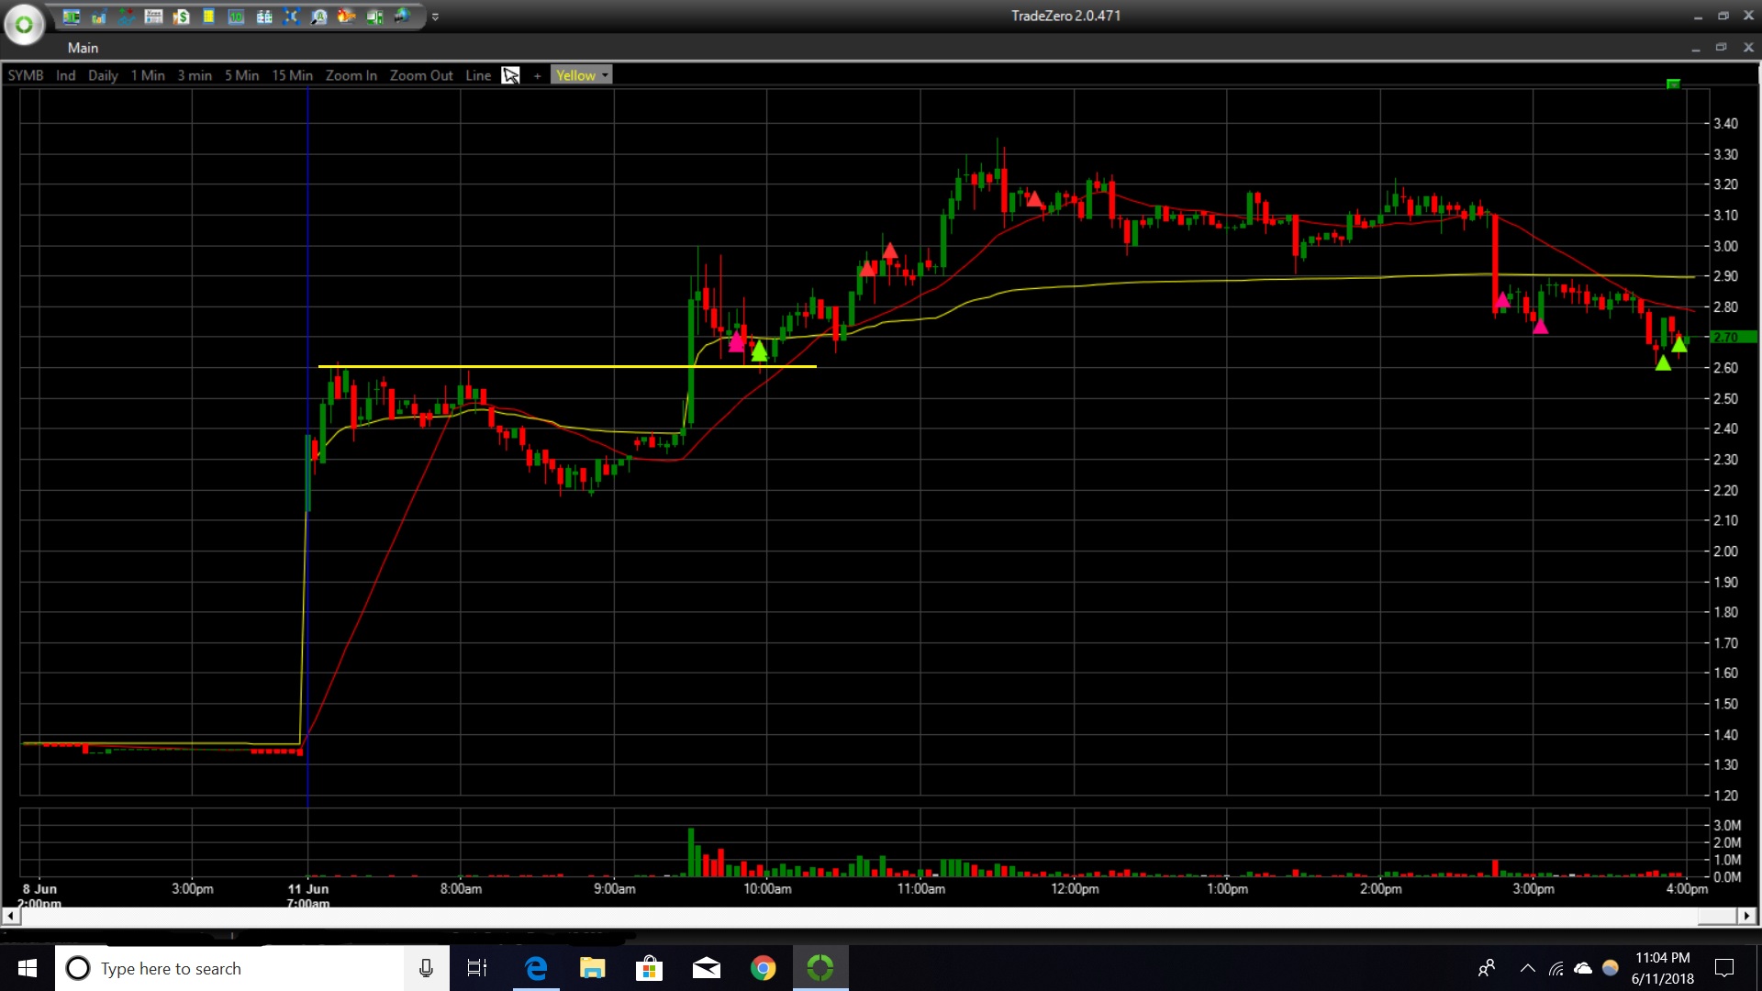Expand the Yellow line color dropdown
Viewport: 1762px width, 991px height.
(x=605, y=75)
